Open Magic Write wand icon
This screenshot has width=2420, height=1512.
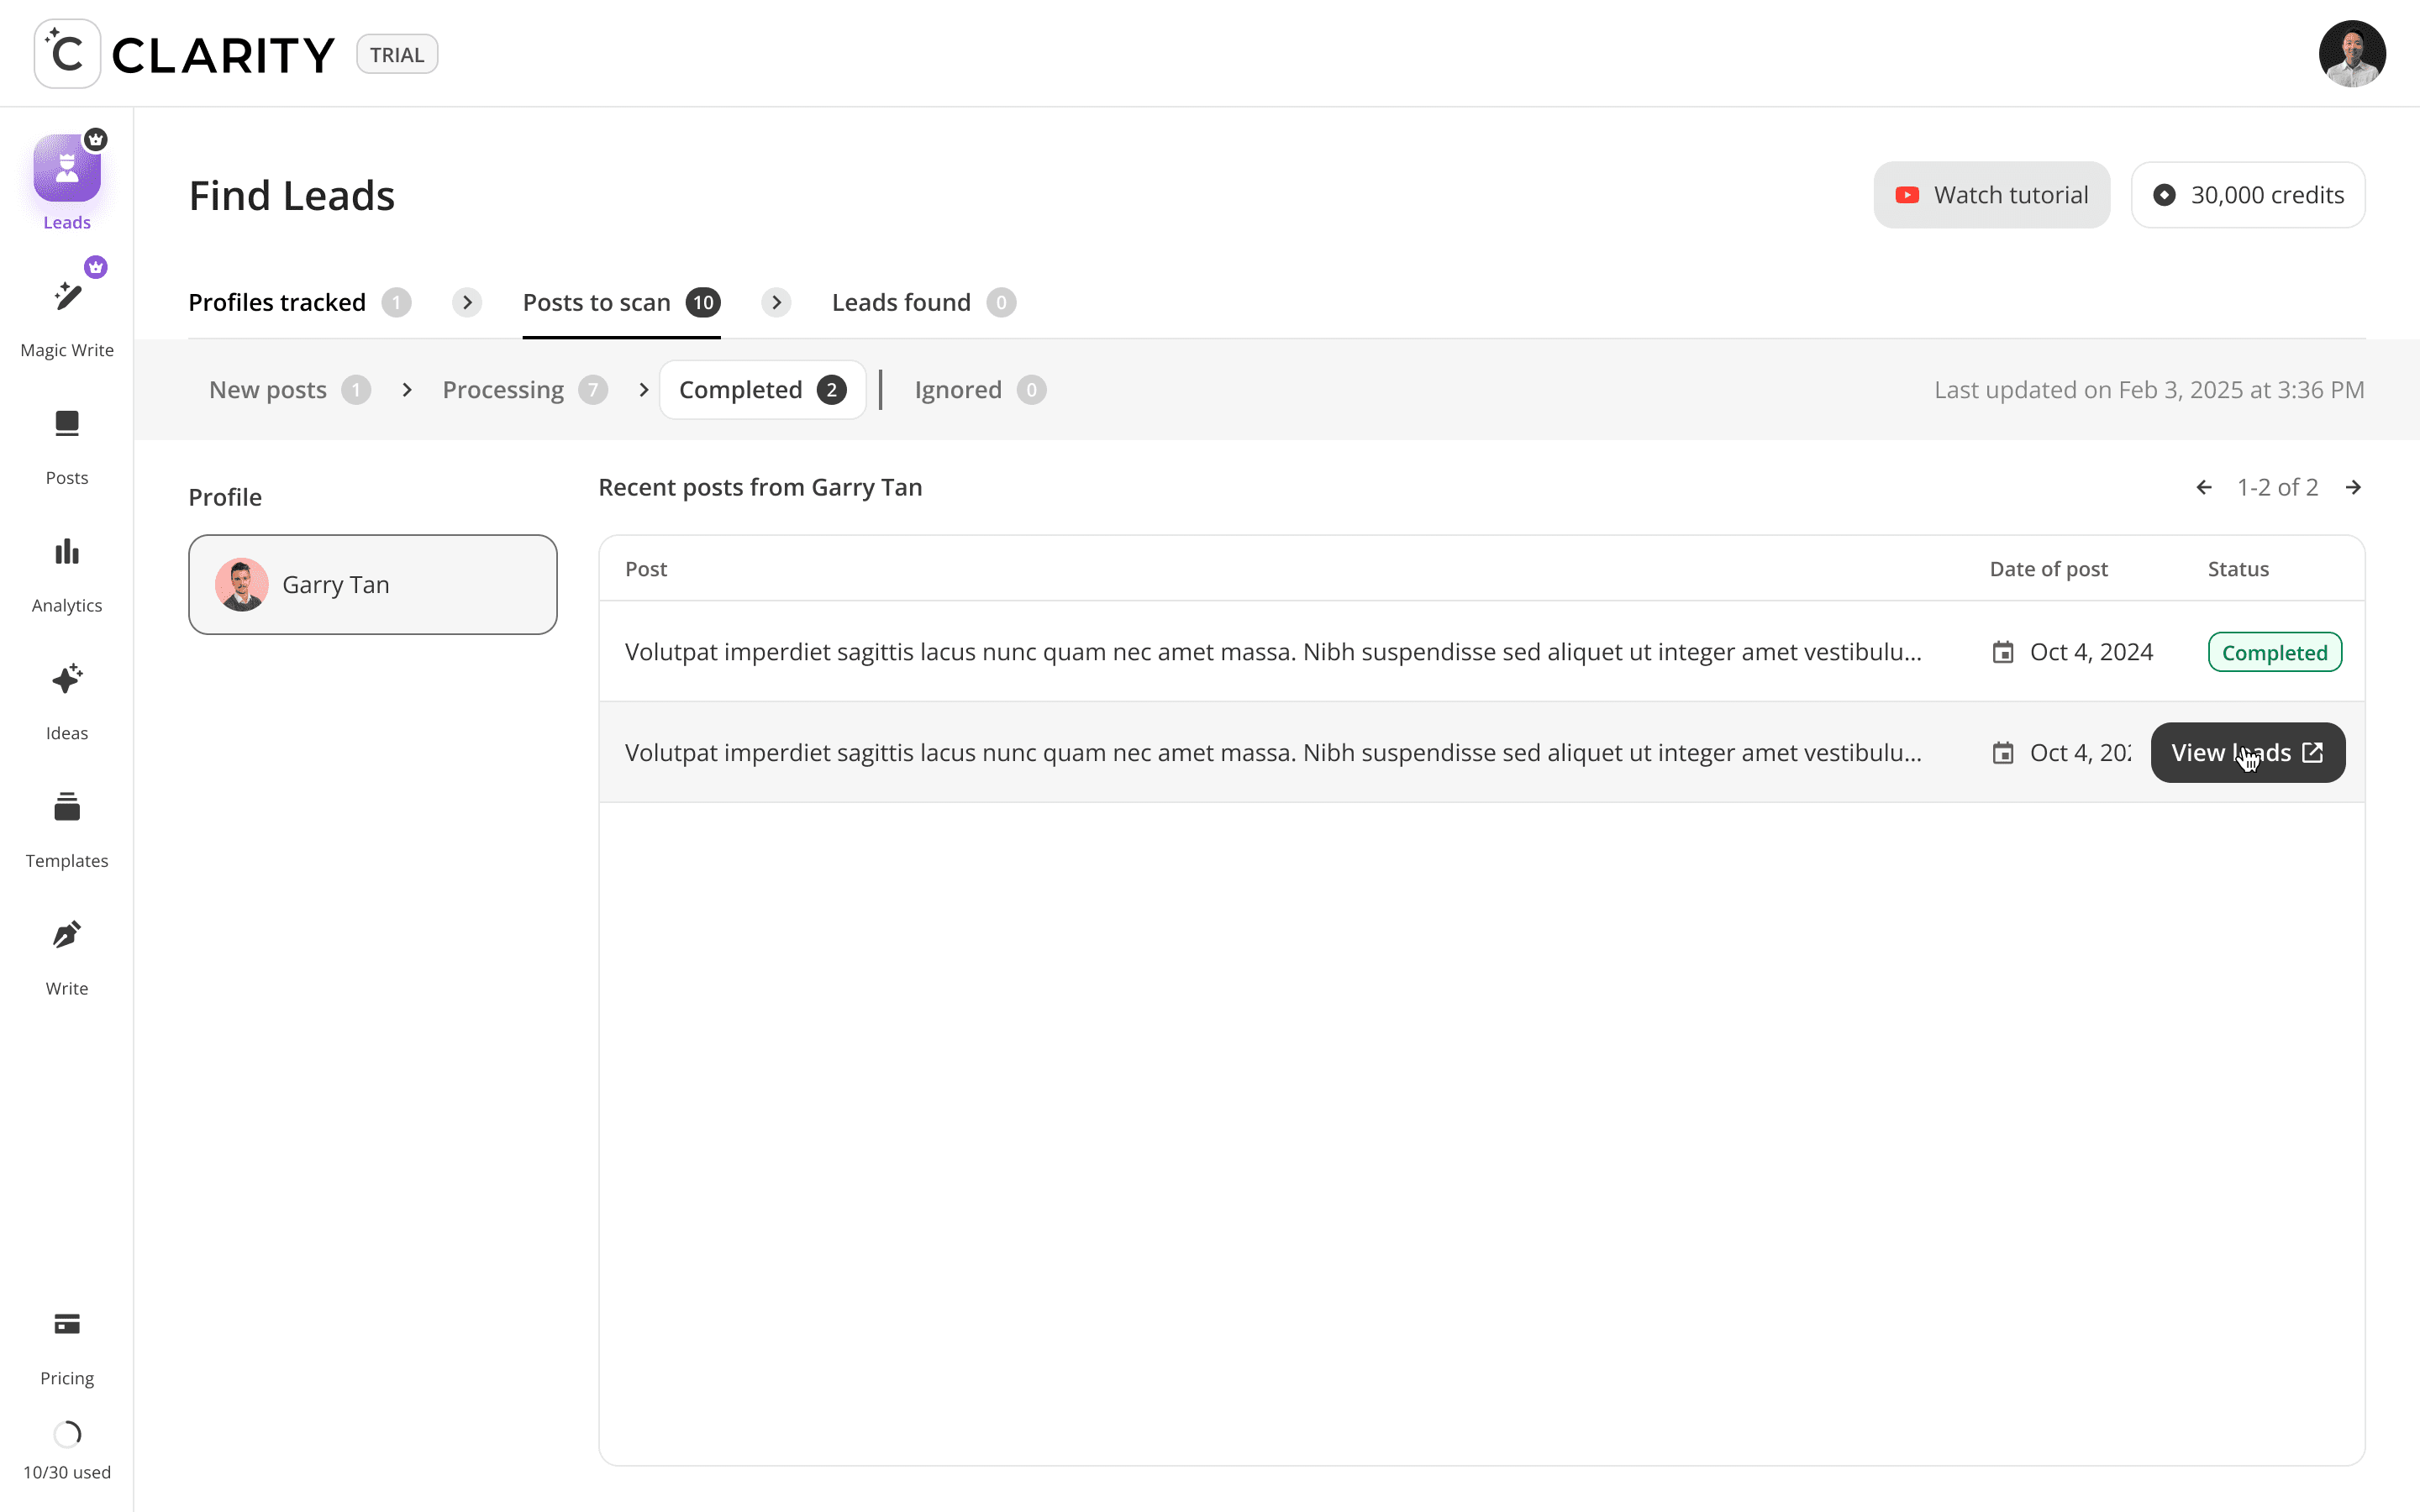point(67,296)
